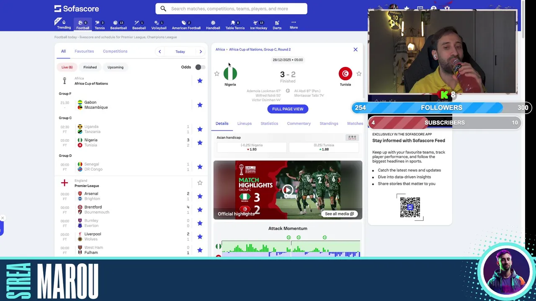This screenshot has width=536, height=301.
Task: Go to next day arrow
Action: (x=201, y=51)
